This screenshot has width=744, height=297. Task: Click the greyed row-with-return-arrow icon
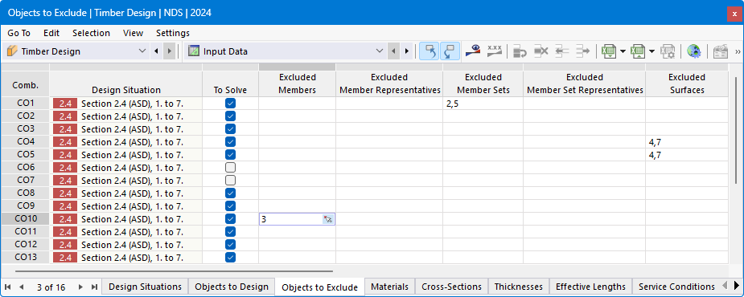click(x=520, y=51)
